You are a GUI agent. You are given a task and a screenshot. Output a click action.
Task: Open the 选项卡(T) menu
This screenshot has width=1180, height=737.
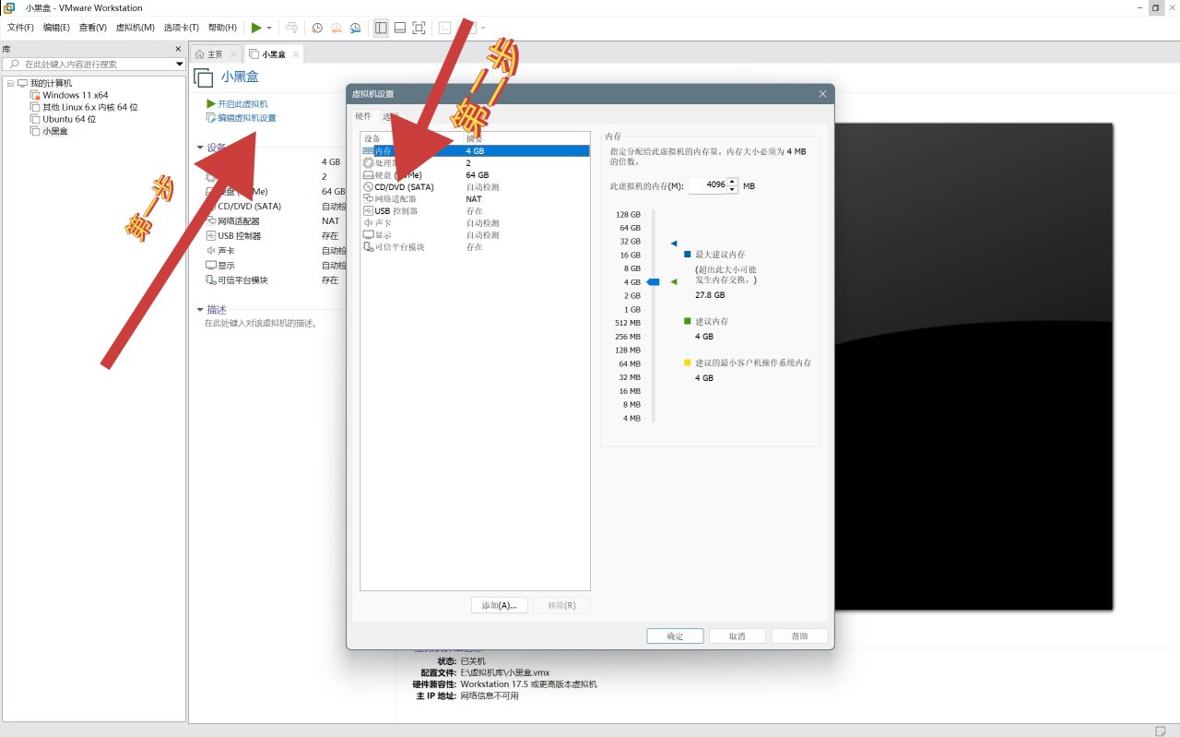point(182,28)
